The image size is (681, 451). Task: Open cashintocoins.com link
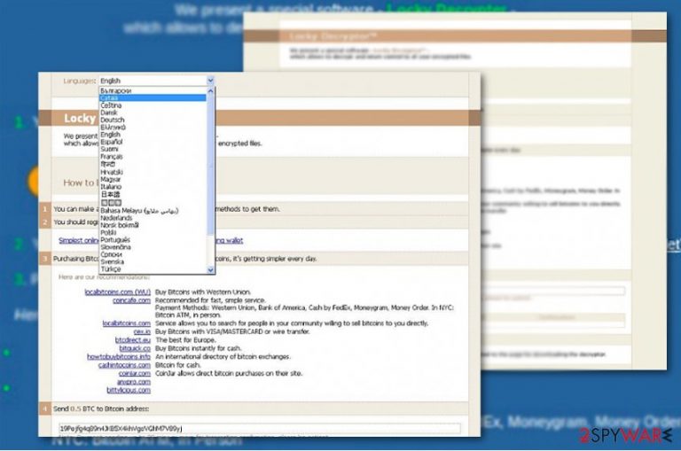point(124,365)
